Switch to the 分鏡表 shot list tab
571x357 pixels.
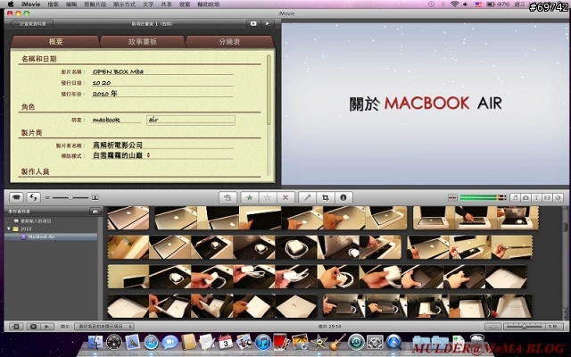point(229,42)
